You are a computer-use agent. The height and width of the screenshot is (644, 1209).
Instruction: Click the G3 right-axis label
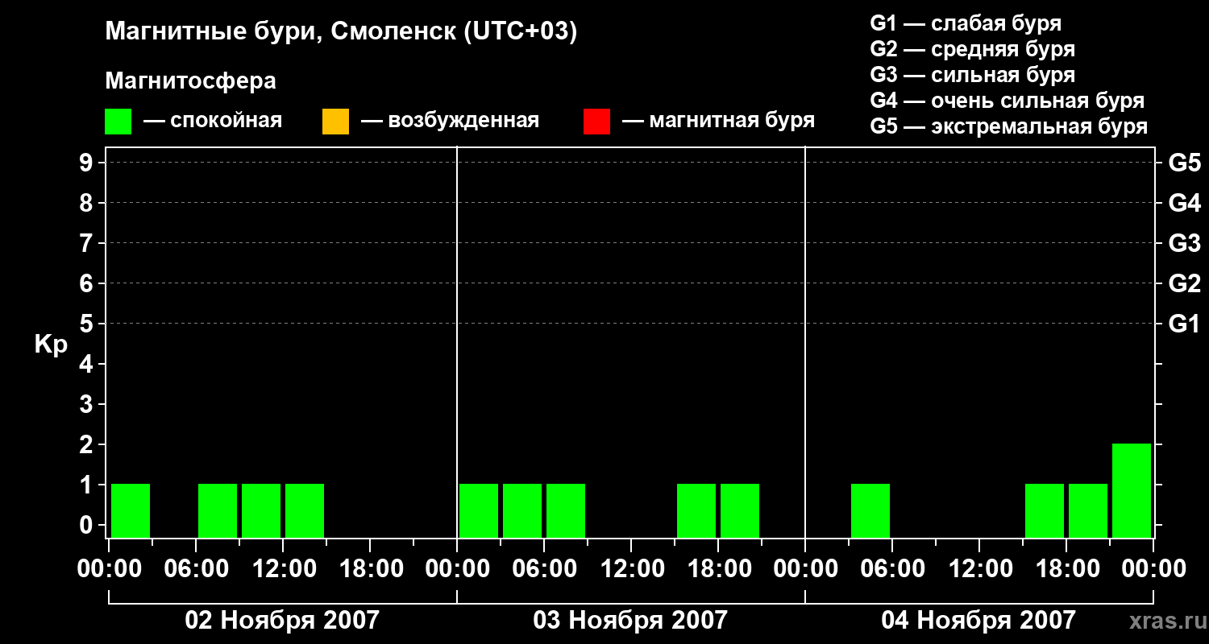(x=1184, y=243)
